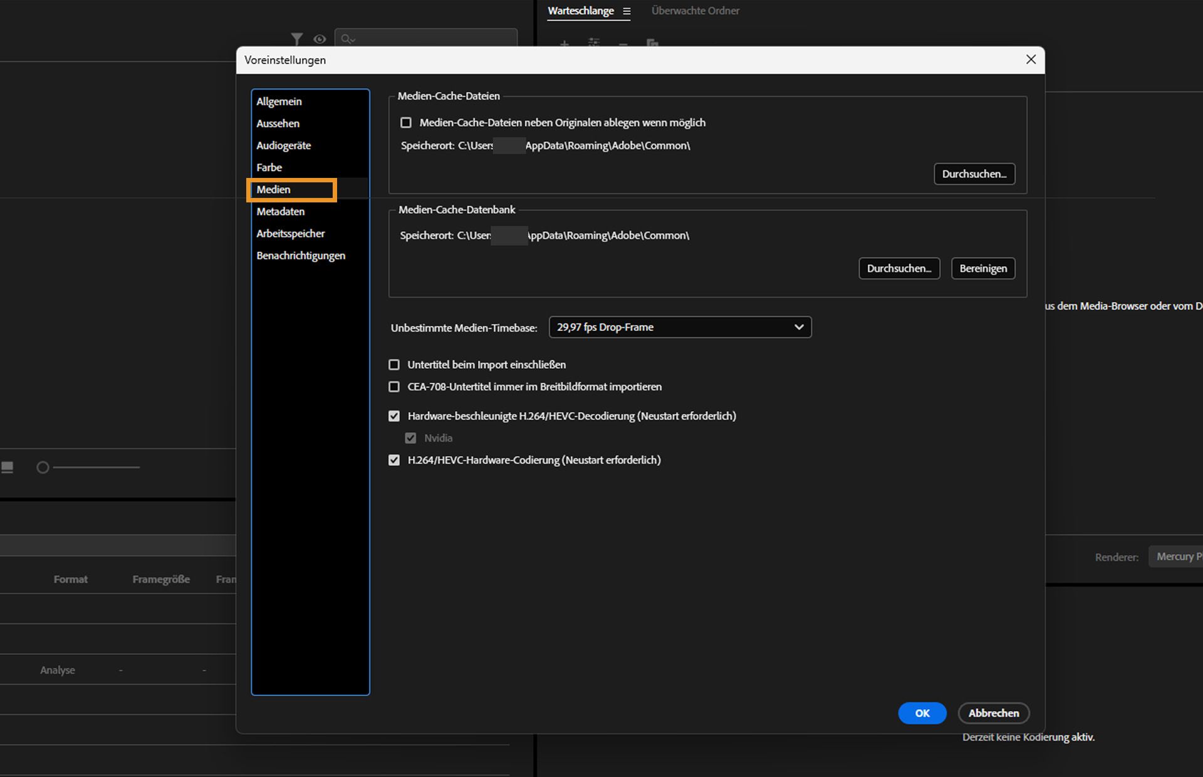
Task: Toggle CEA-708-Untertitel im Breitbildformat importieren
Action: coord(394,387)
